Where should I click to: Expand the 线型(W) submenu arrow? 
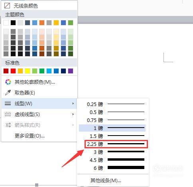pos(73,103)
